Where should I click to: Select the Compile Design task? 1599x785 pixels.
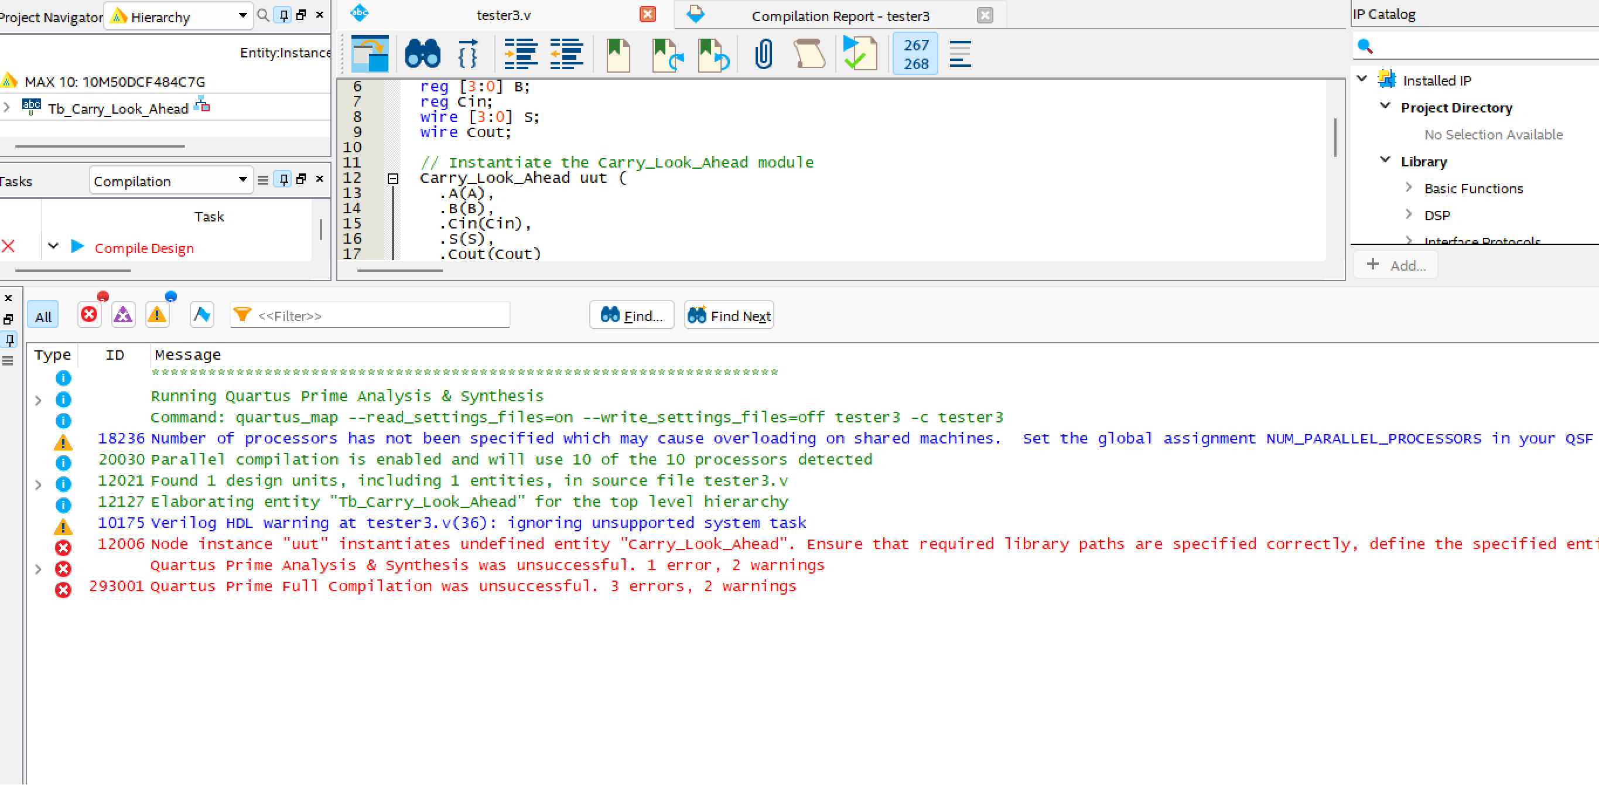pyautogui.click(x=144, y=248)
